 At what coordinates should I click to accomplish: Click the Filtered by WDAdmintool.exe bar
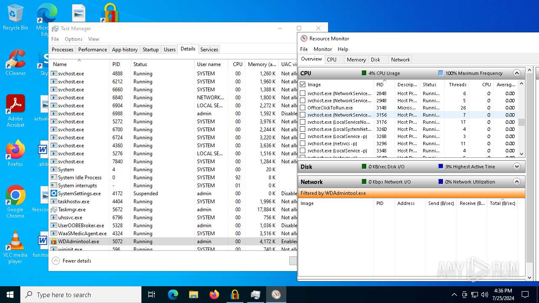411,193
